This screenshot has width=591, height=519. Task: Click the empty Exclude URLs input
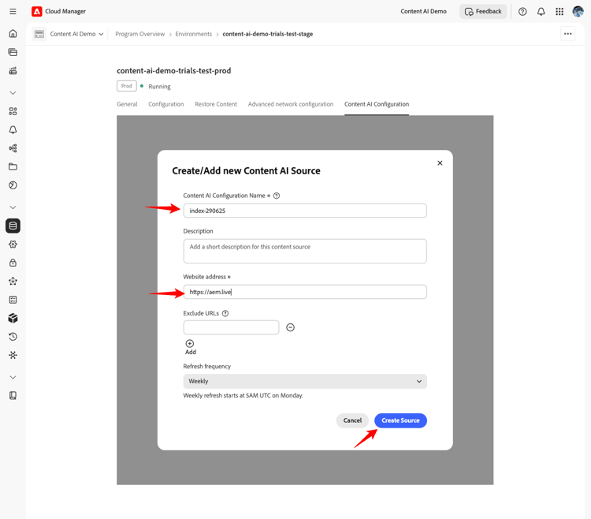point(231,327)
